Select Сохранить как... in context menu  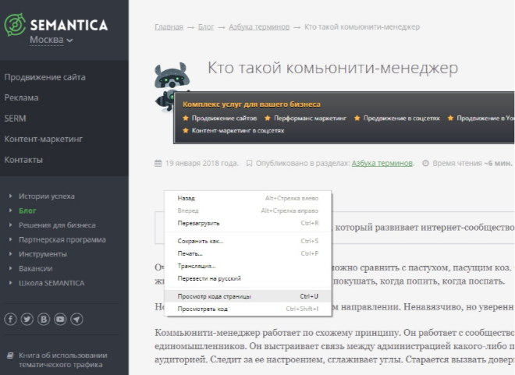click(201, 241)
